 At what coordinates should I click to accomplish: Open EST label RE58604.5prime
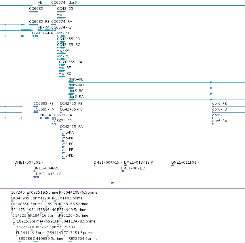[x=83, y=239]
